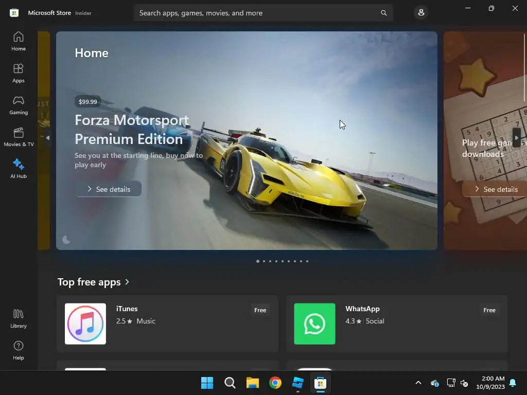The height and width of the screenshot is (395, 527).
Task: Click the pause moon icon on banner
Action: pyautogui.click(x=66, y=240)
